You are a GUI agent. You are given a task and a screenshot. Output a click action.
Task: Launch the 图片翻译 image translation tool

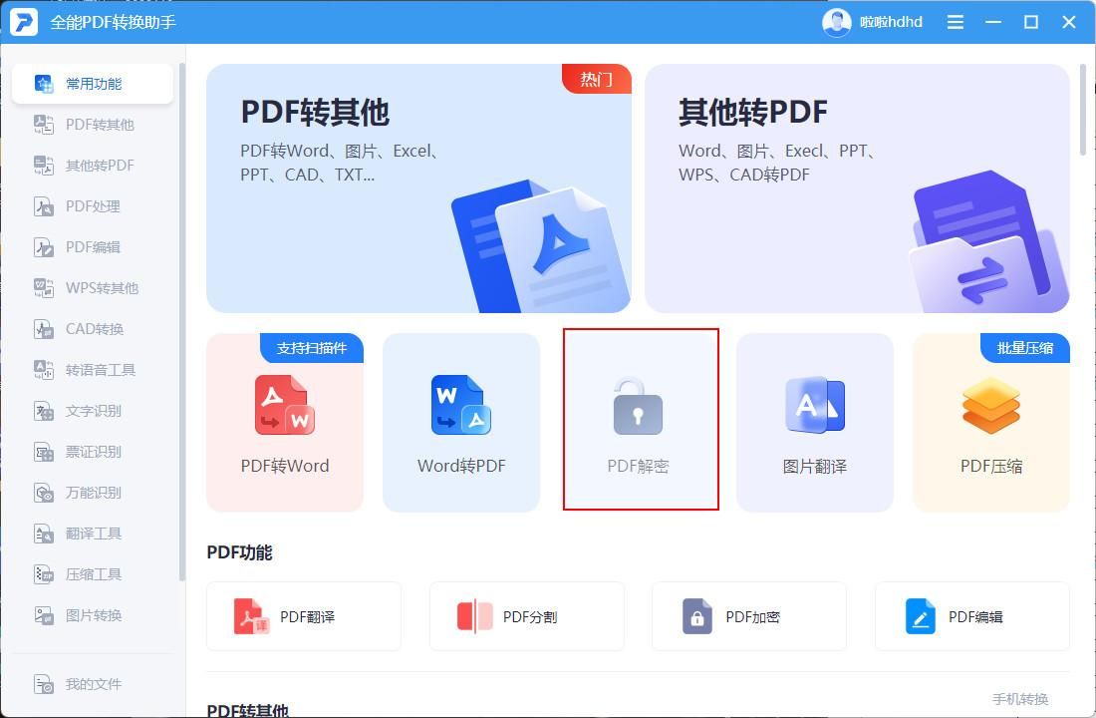814,423
